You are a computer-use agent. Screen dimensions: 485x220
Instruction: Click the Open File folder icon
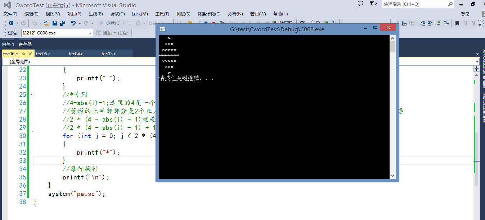pos(46,23)
